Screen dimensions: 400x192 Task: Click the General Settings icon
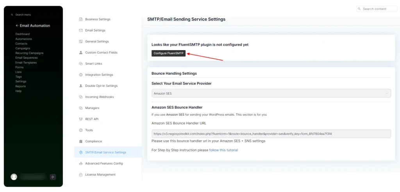(x=81, y=41)
